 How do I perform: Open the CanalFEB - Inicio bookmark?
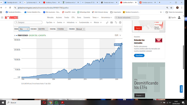(69, 12)
